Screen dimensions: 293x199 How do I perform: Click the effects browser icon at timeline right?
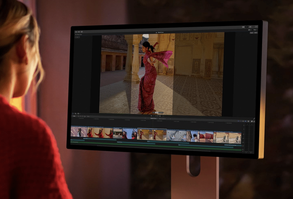tap(251, 121)
